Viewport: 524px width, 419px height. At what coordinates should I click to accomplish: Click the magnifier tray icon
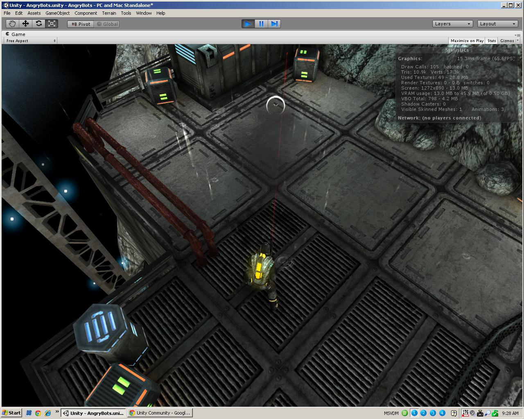tap(488, 413)
